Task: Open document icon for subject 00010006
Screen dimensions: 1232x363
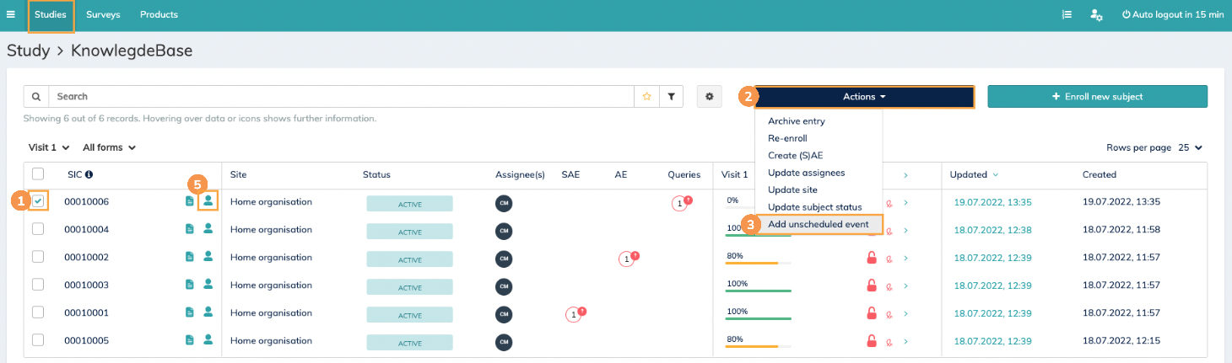Action: point(189,202)
